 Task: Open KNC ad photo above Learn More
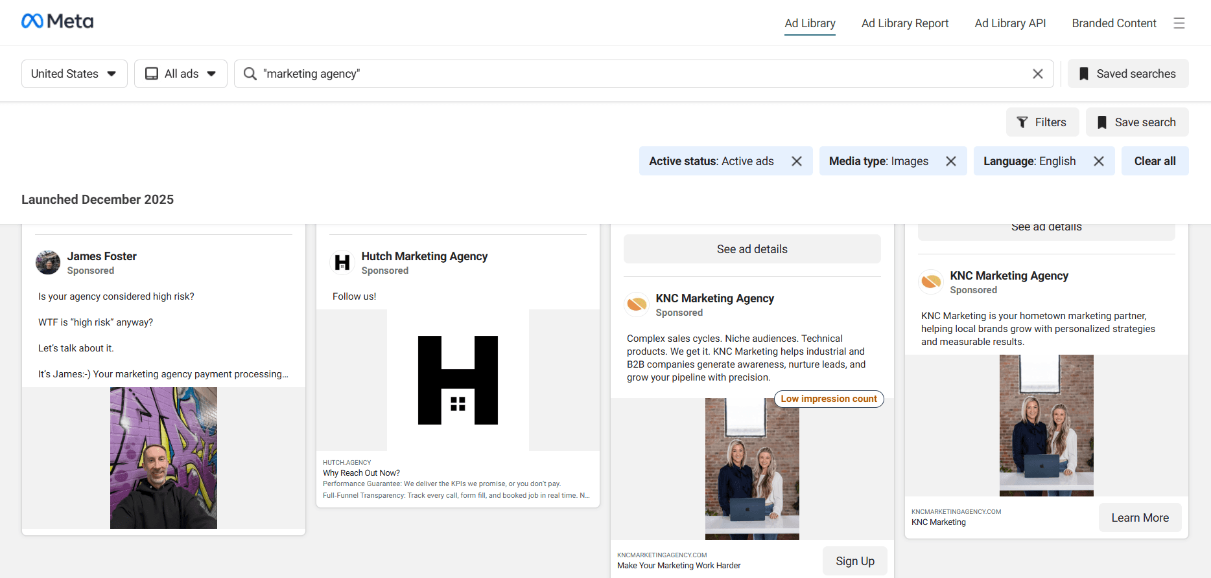[1046, 426]
